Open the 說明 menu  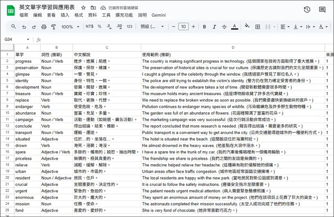coord(142,15)
